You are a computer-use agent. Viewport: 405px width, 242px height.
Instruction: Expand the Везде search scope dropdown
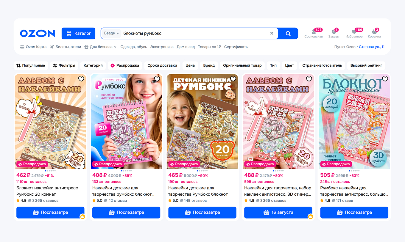(x=111, y=33)
